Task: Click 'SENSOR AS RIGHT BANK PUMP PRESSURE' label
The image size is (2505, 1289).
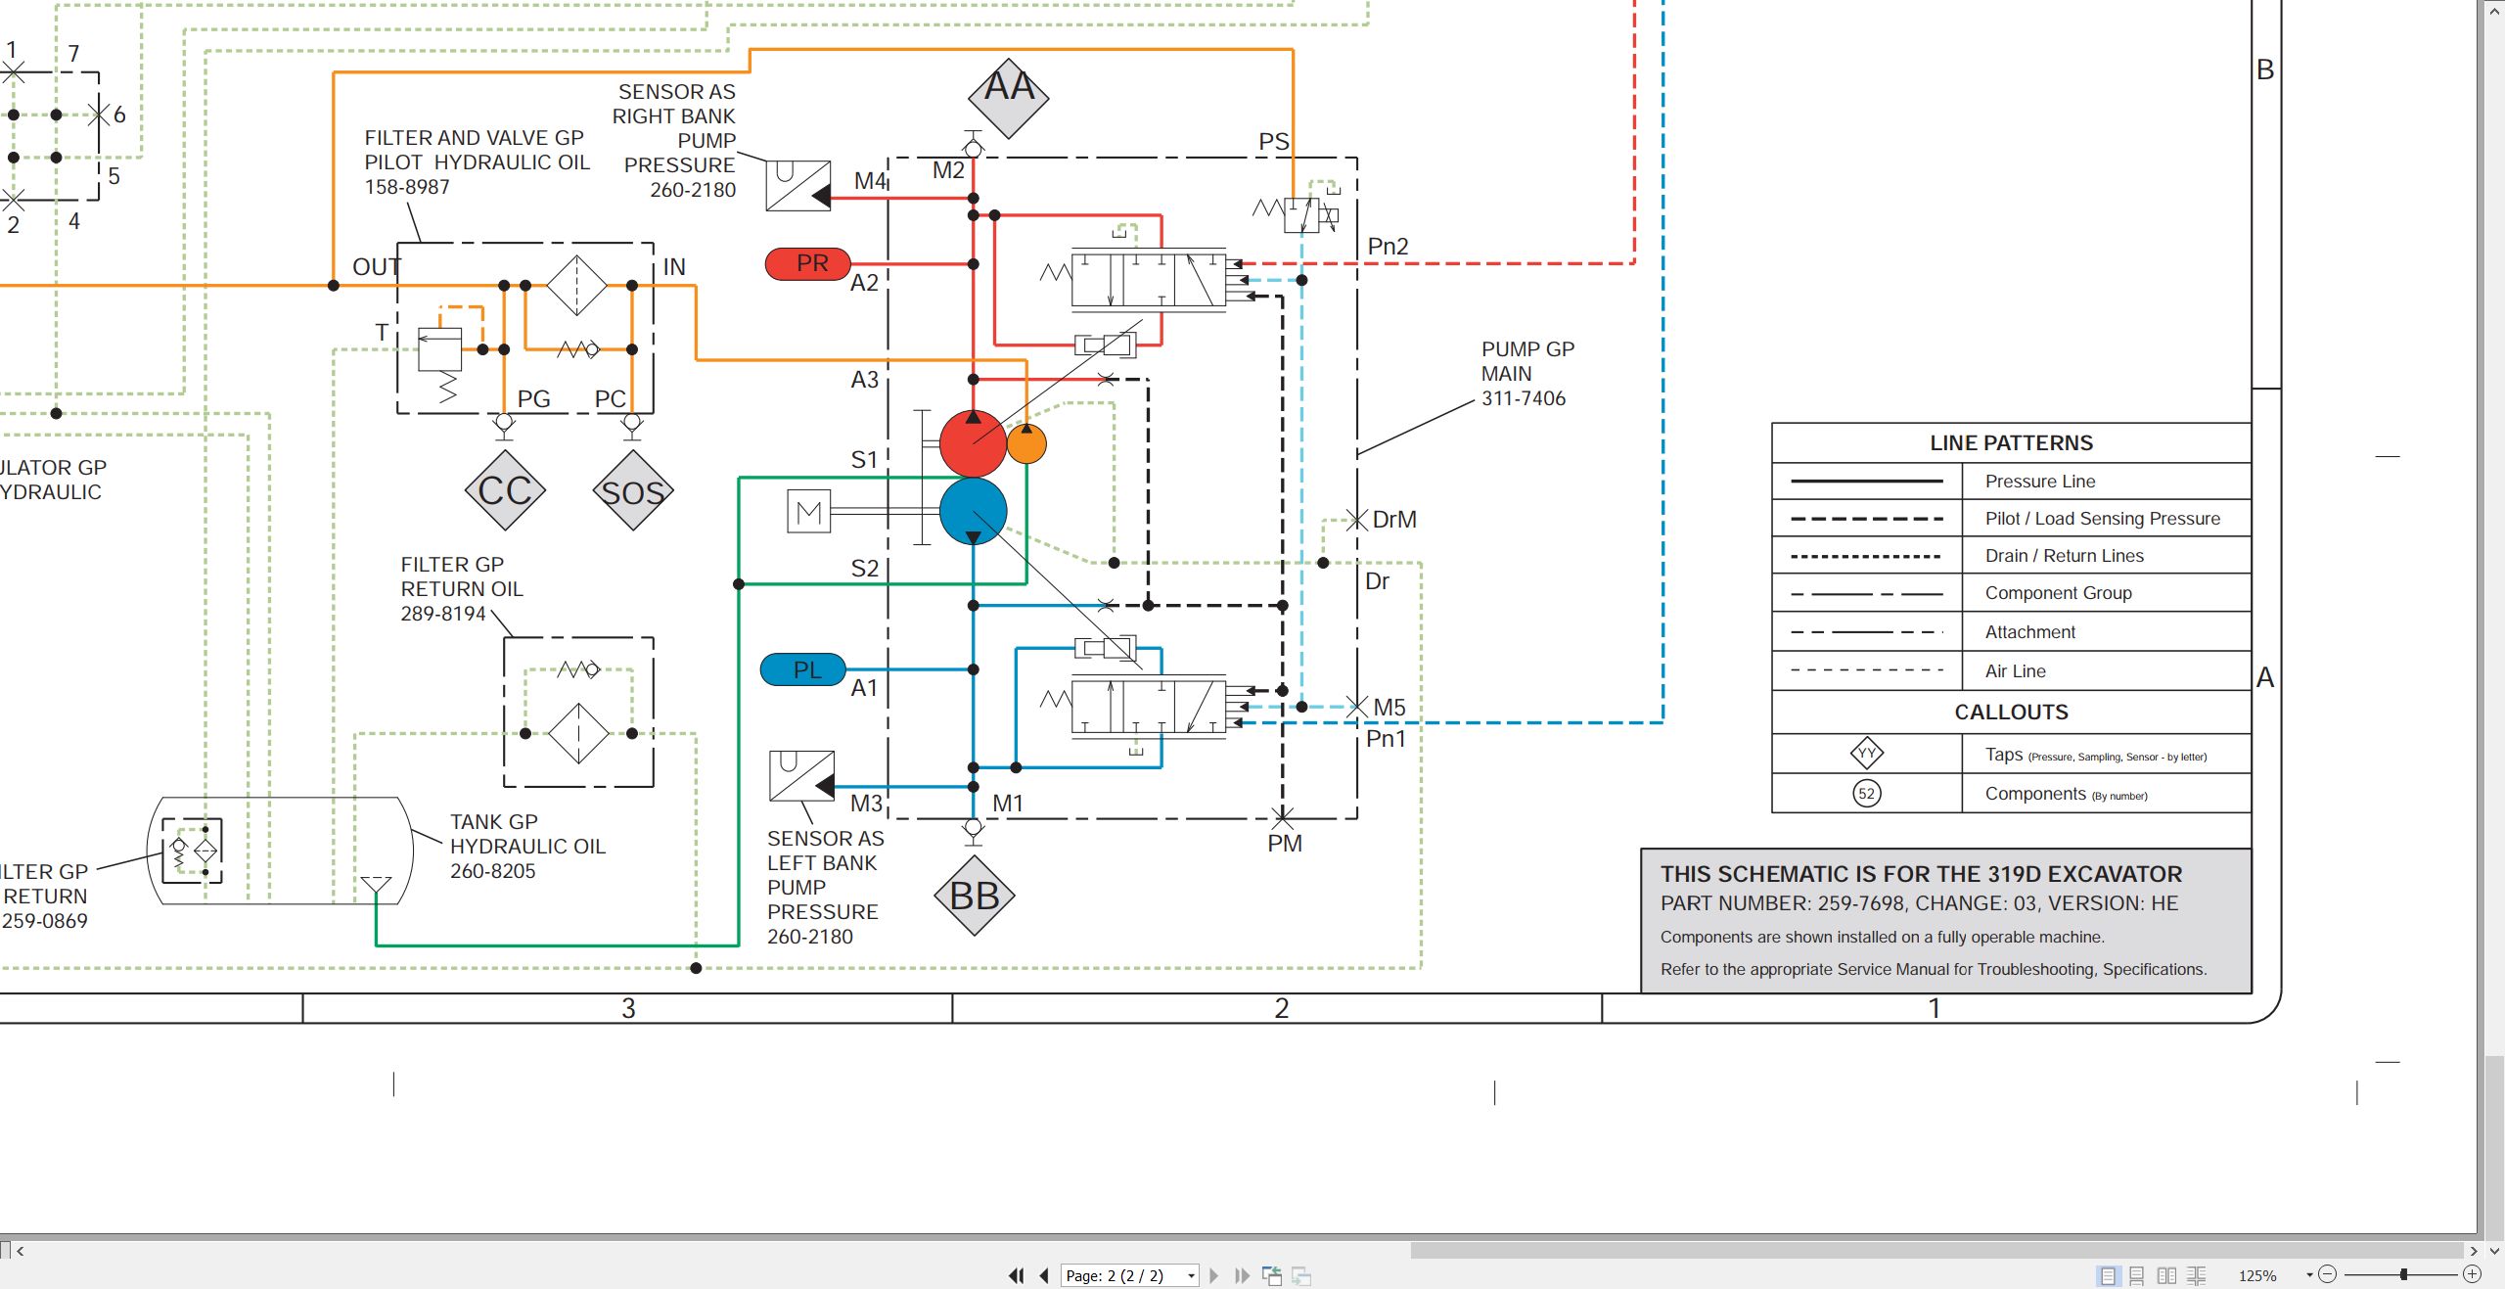Action: pyautogui.click(x=674, y=141)
